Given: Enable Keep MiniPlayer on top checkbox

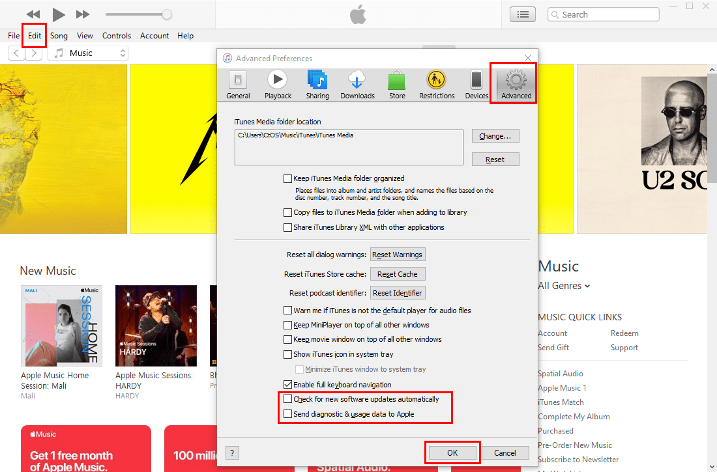Looking at the screenshot, I should [287, 326].
